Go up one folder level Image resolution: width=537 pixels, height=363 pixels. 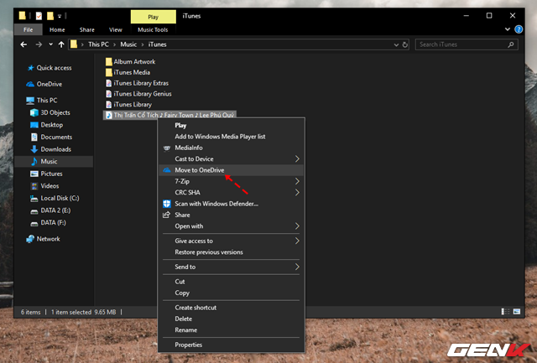[61, 44]
